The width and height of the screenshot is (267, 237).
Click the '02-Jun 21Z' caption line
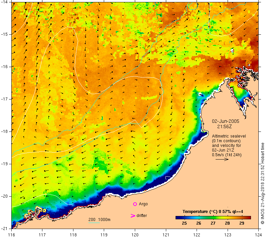[223, 150]
